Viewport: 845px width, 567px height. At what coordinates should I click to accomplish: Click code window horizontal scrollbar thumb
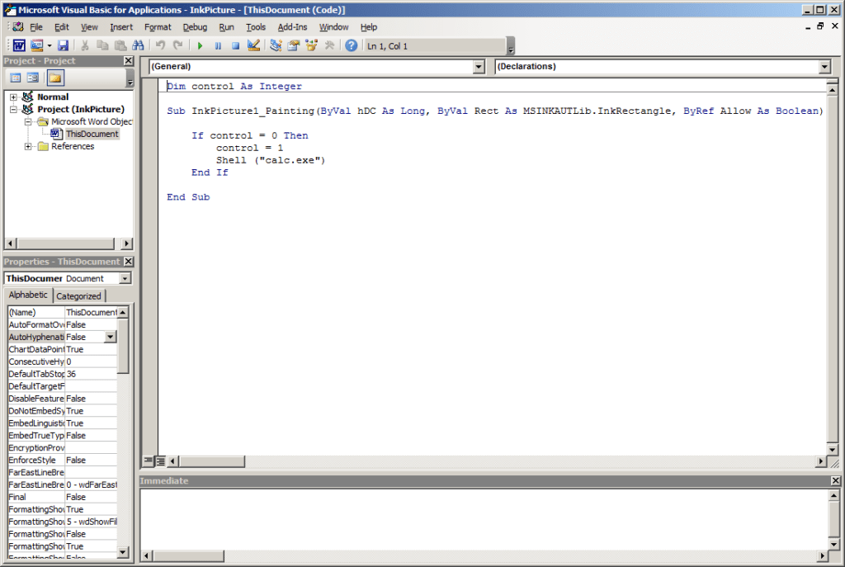[x=212, y=461]
